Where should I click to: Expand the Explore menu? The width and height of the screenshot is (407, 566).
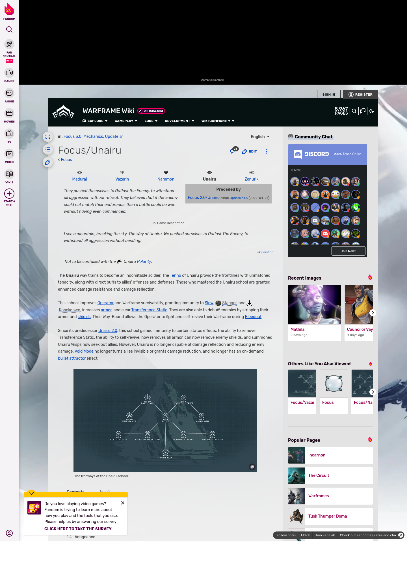click(95, 121)
